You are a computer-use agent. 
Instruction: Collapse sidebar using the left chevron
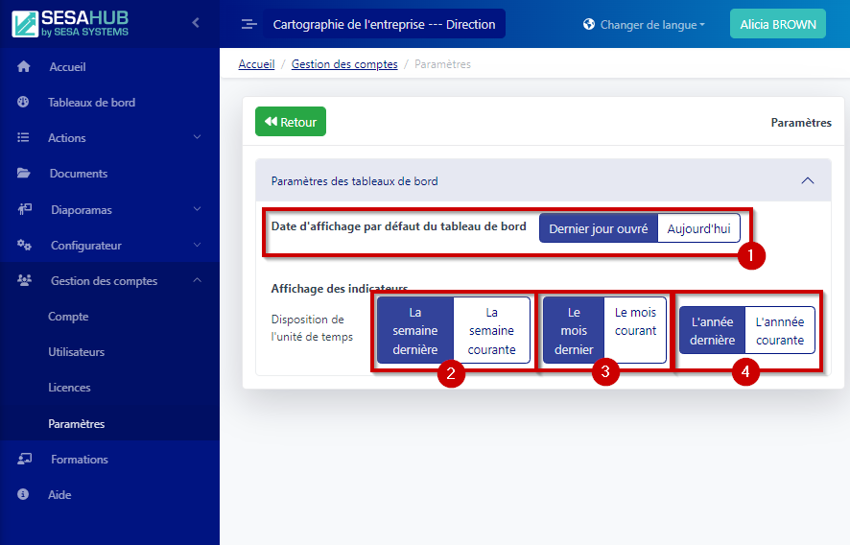[196, 22]
